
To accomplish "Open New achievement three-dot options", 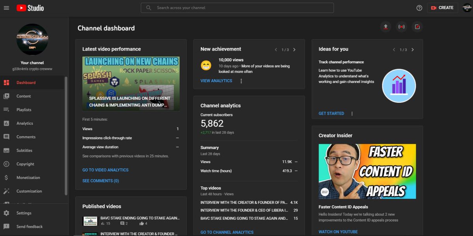I will (241, 81).
